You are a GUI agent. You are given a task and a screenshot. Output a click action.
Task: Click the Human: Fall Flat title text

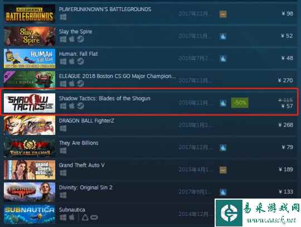tap(79, 54)
